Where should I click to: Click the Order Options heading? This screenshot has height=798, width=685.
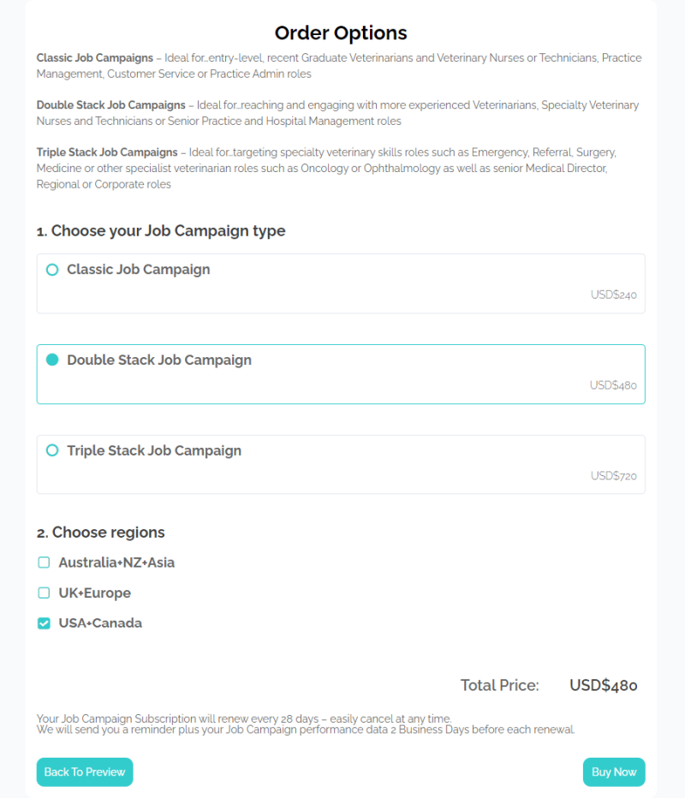point(341,33)
